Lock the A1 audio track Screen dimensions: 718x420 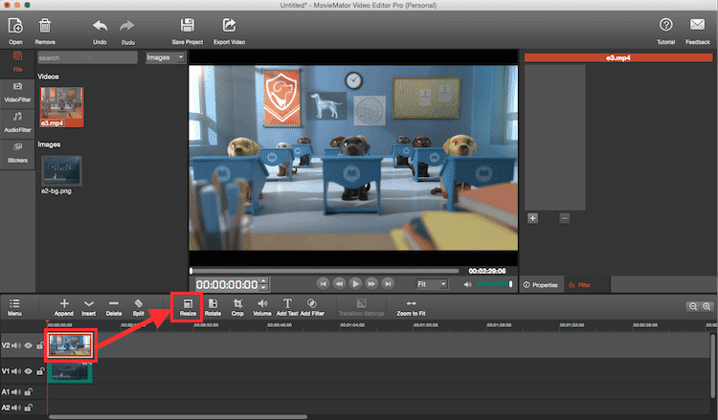[29, 392]
